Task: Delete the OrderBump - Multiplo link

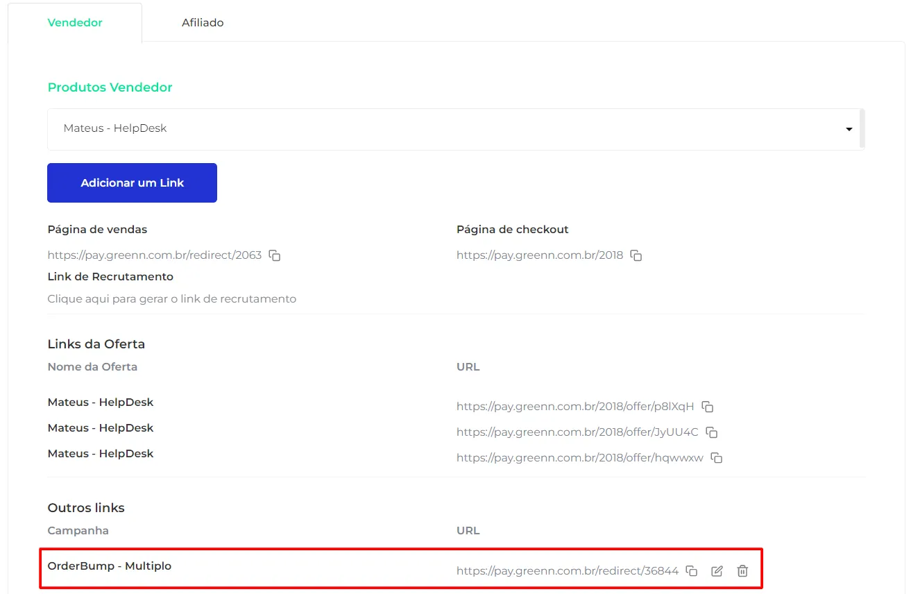Action: (x=742, y=571)
